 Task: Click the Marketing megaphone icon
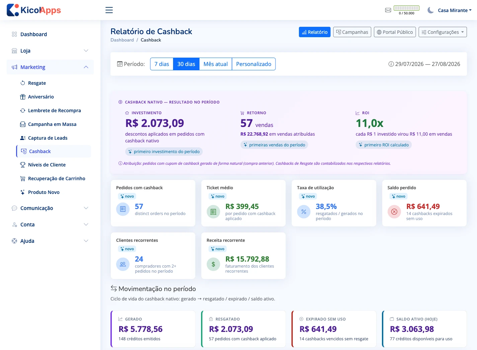[x=14, y=67]
